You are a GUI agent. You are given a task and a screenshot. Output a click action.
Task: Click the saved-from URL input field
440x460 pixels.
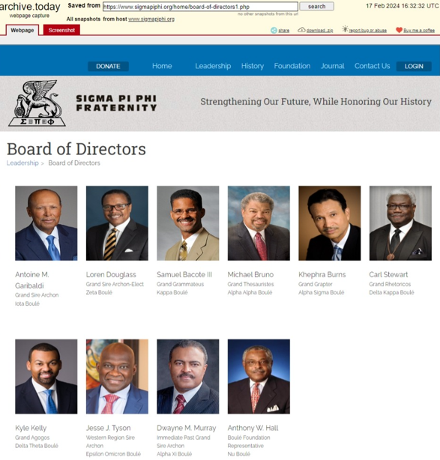click(x=200, y=7)
